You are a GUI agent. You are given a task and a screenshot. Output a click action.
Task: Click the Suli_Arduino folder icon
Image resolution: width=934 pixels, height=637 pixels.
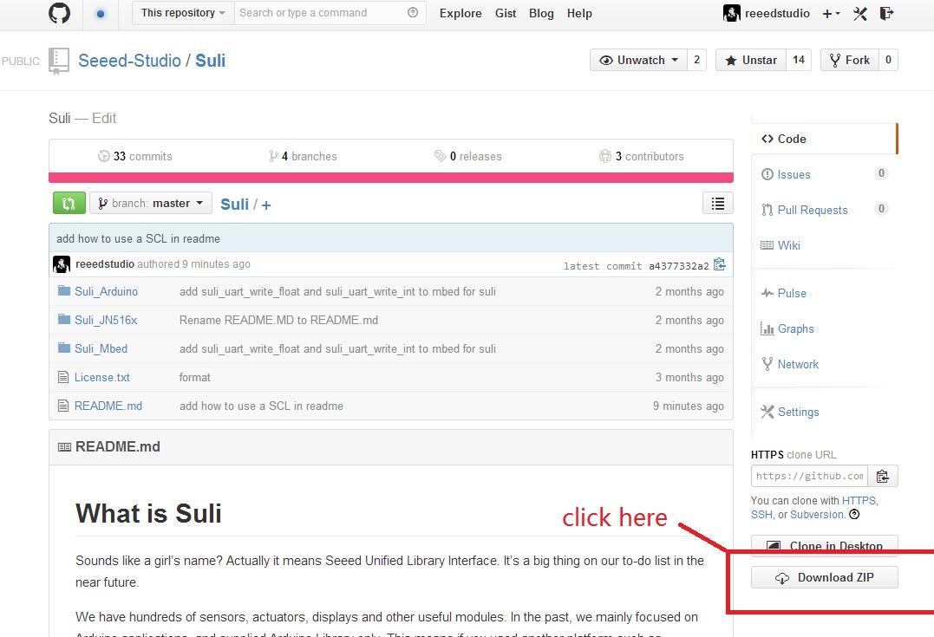point(64,290)
